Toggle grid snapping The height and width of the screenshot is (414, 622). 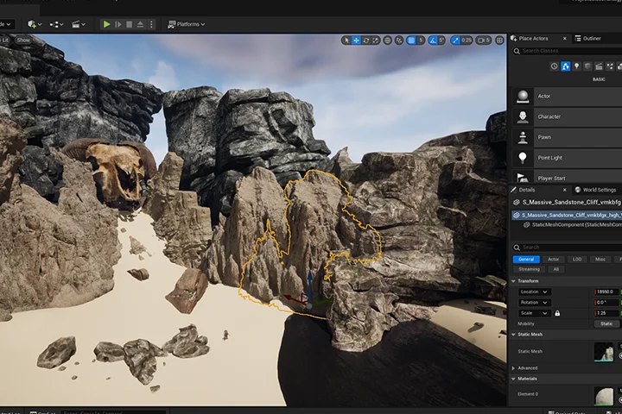click(x=411, y=40)
